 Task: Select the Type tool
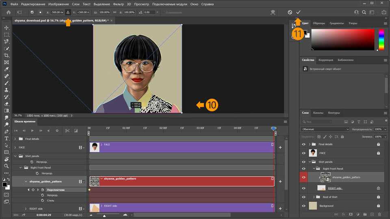tap(6, 138)
